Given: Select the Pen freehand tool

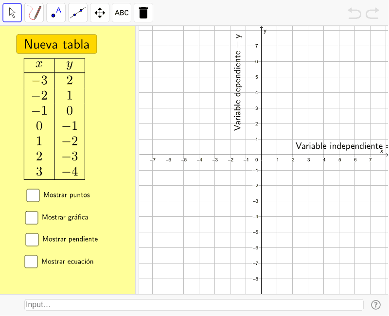Looking at the screenshot, I should pyautogui.click(x=35, y=13).
